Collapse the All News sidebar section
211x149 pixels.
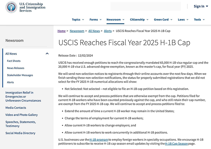coord(47,54)
